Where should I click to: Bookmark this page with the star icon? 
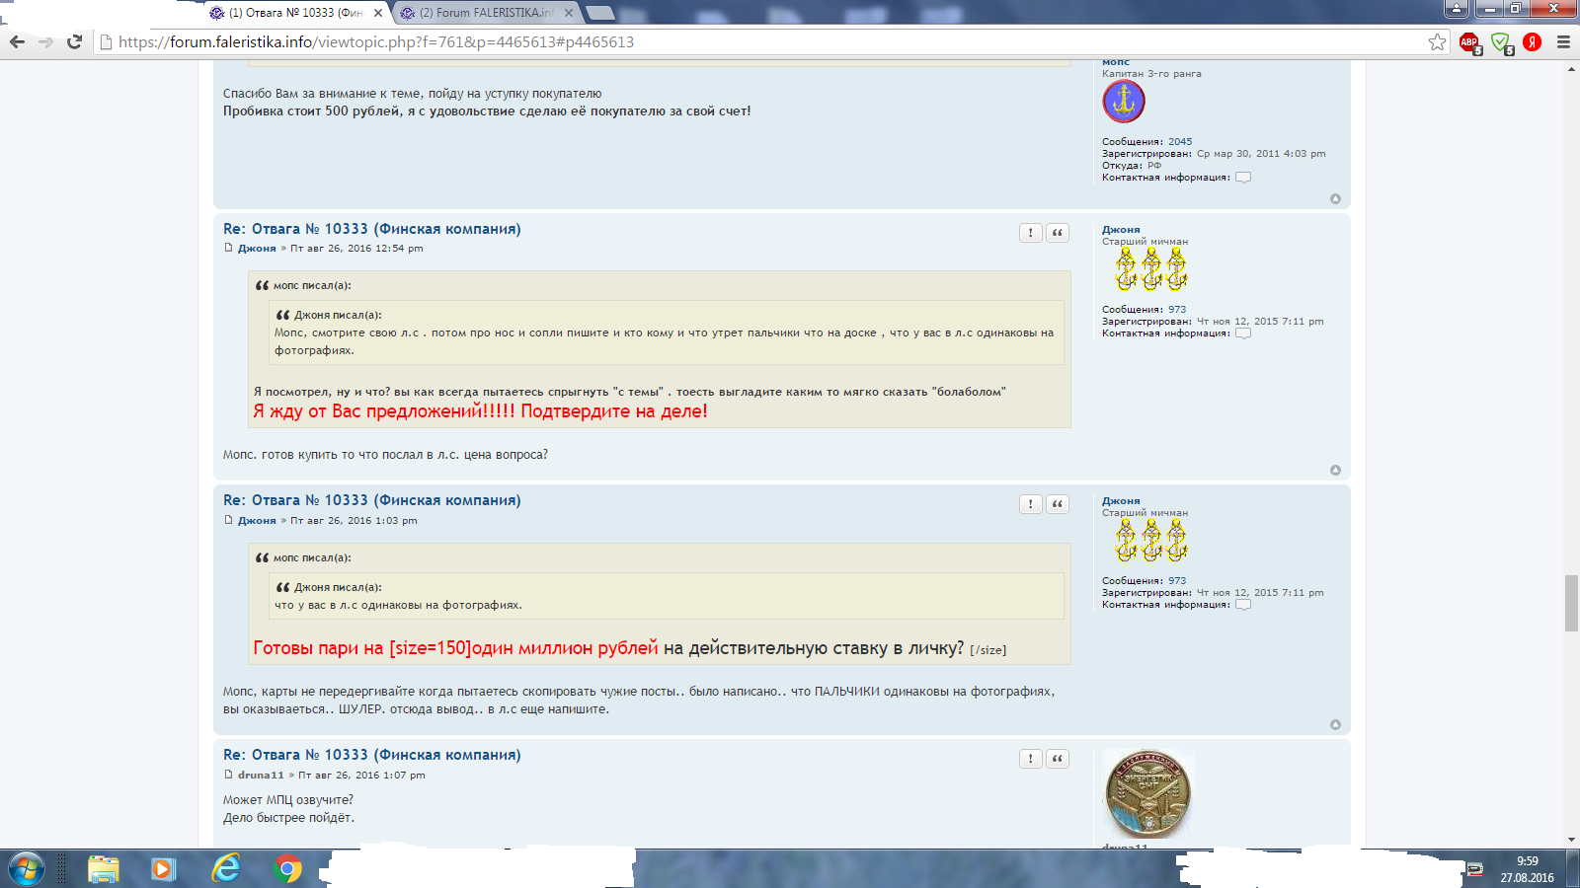pos(1437,42)
